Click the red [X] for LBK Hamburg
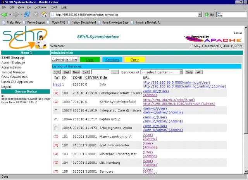The width and height of the screenshot is (248, 180). [56, 163]
